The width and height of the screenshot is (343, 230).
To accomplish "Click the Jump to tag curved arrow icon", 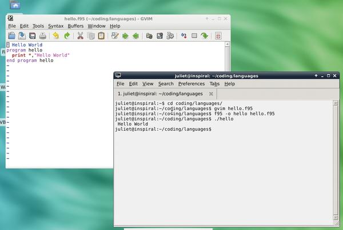I will click(205, 35).
